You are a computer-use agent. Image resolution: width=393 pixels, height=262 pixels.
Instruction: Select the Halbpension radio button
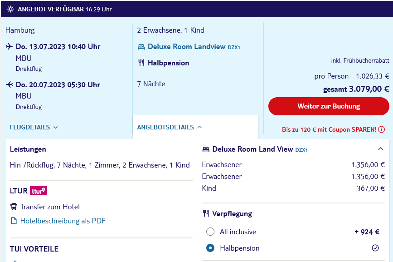210,248
